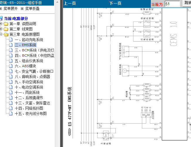The height and width of the screenshot is (147, 191).
Task: Click page icon beside 十、电动空调系统
Action: click(11, 87)
